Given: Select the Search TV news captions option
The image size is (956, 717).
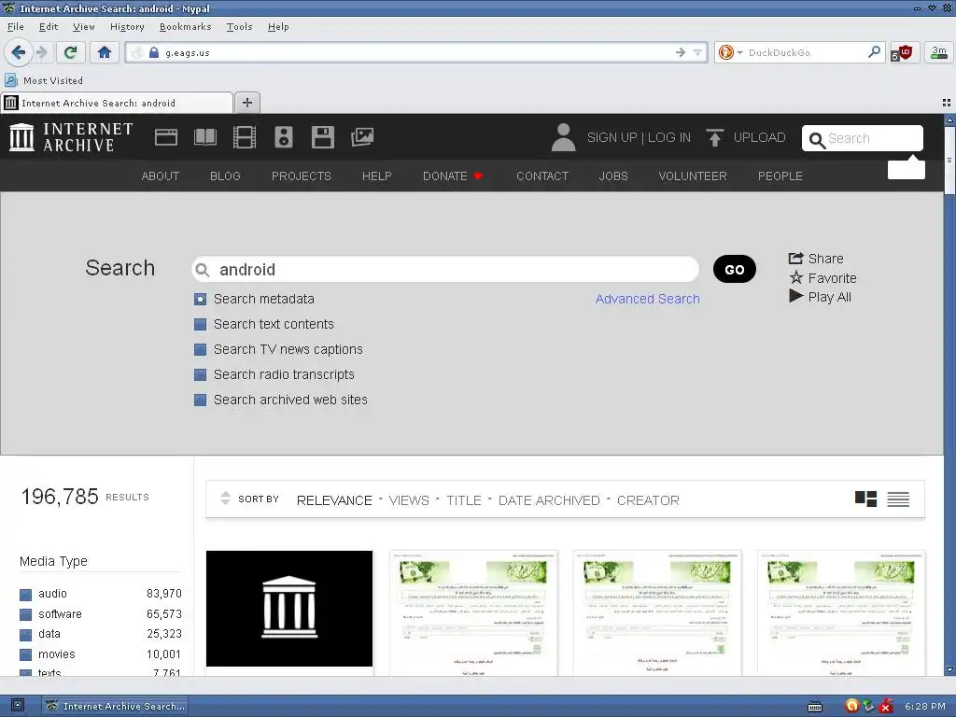Looking at the screenshot, I should click(x=200, y=349).
